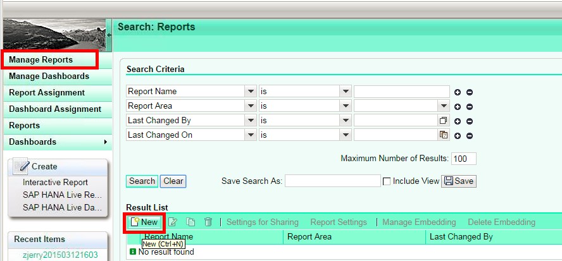The image size is (562, 261).
Task: Sort by the Report Name column header
Action: click(x=211, y=236)
